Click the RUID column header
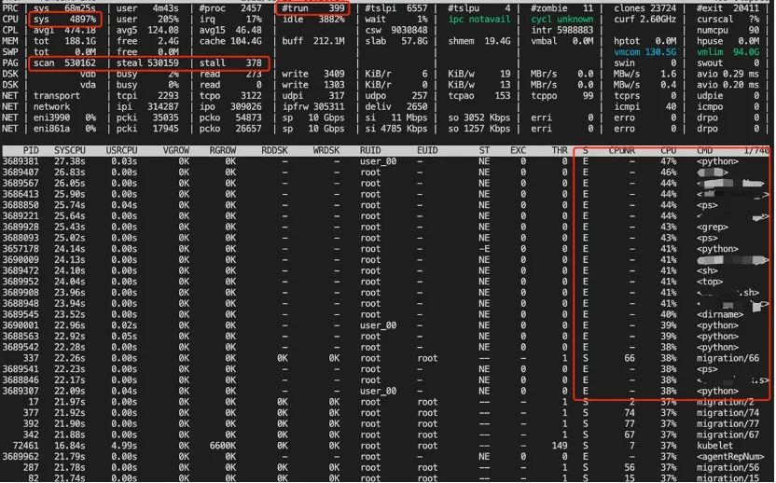The image size is (776, 483). point(370,150)
